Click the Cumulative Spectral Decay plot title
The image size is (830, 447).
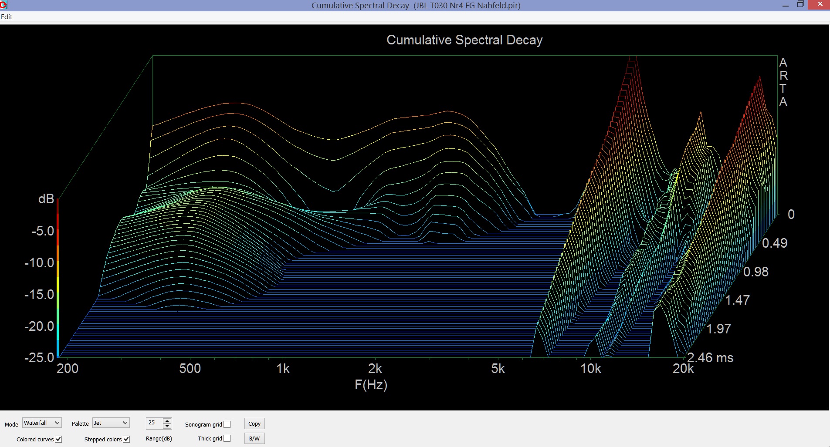pos(464,40)
